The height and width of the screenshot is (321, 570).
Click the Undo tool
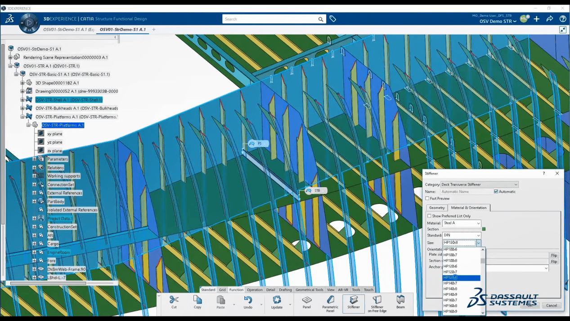tap(248, 302)
